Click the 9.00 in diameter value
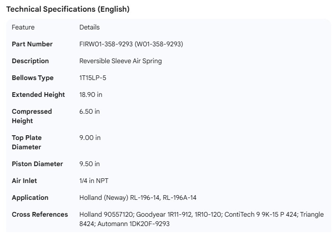Screen dimensions: 335x234 (90, 138)
